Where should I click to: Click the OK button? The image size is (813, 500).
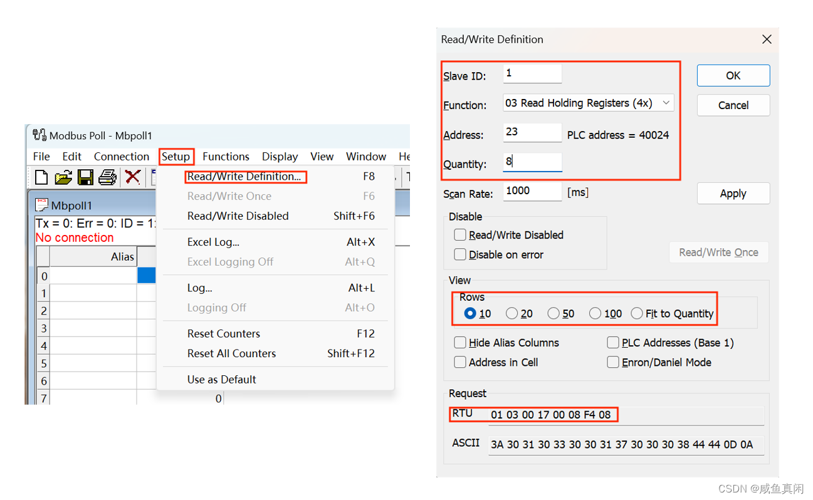click(733, 75)
